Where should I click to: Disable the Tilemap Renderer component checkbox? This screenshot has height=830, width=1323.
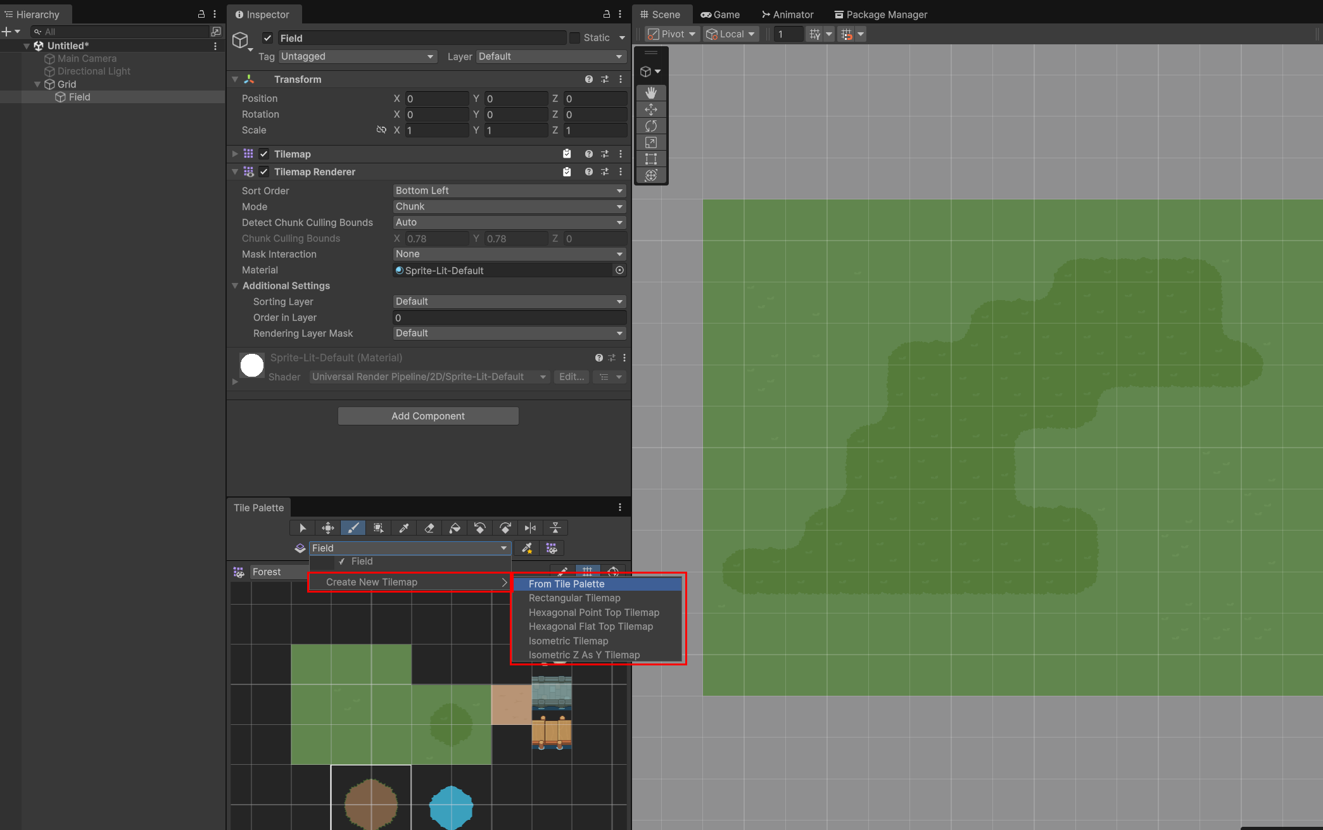264,172
